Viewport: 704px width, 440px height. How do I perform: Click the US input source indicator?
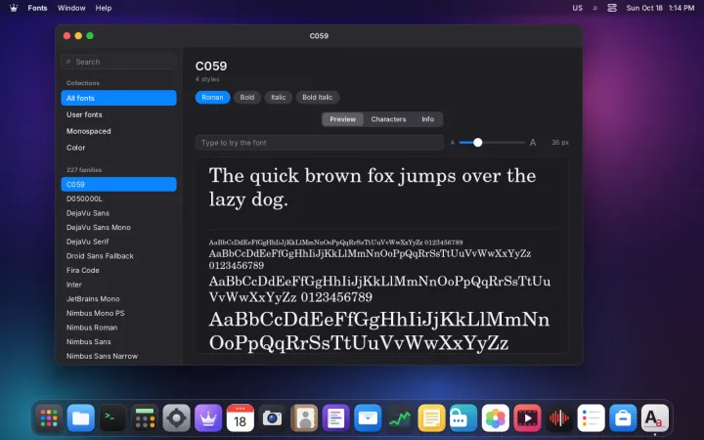click(x=578, y=8)
